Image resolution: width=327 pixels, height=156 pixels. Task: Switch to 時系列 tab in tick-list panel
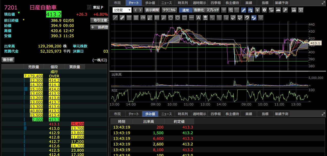[x=183, y=114]
